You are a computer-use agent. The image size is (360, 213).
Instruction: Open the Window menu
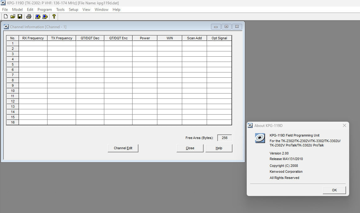click(101, 9)
